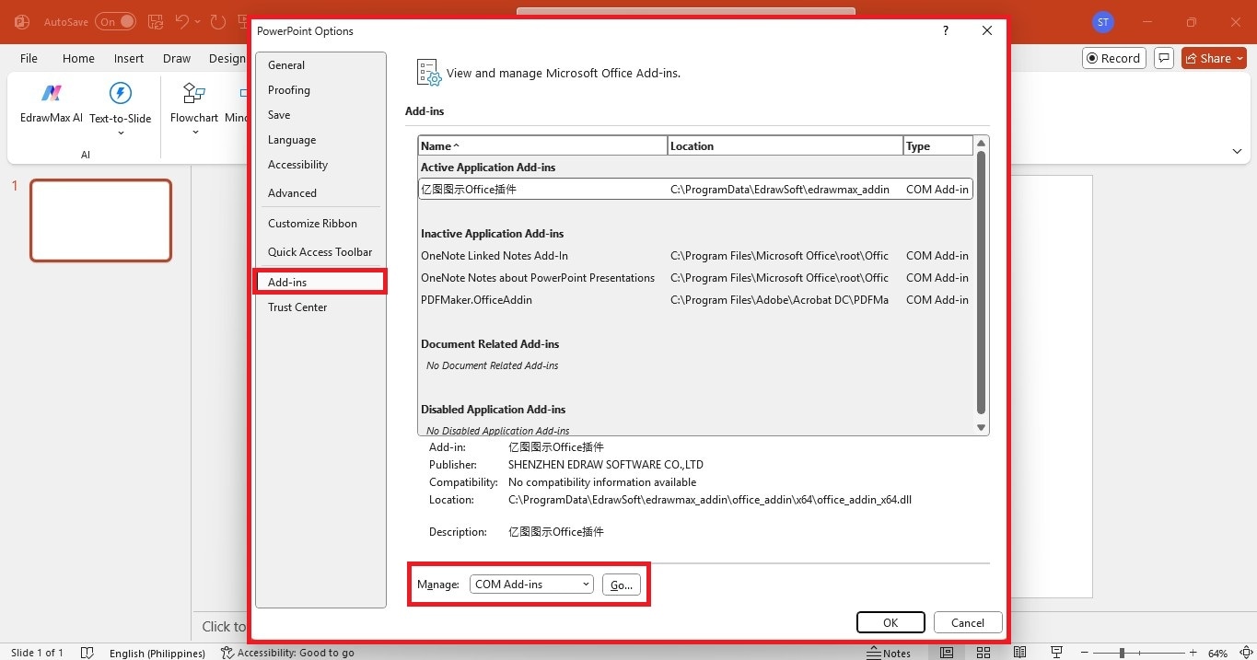Select Add-ins in the options list
This screenshot has width=1257, height=660.
point(320,283)
